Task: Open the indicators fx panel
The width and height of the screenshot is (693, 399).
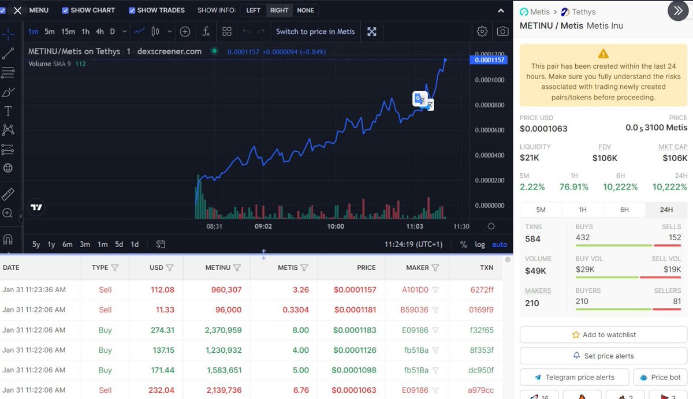Action: [x=206, y=31]
